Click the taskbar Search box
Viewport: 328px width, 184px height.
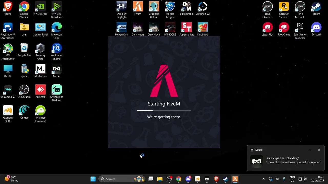click(122, 179)
